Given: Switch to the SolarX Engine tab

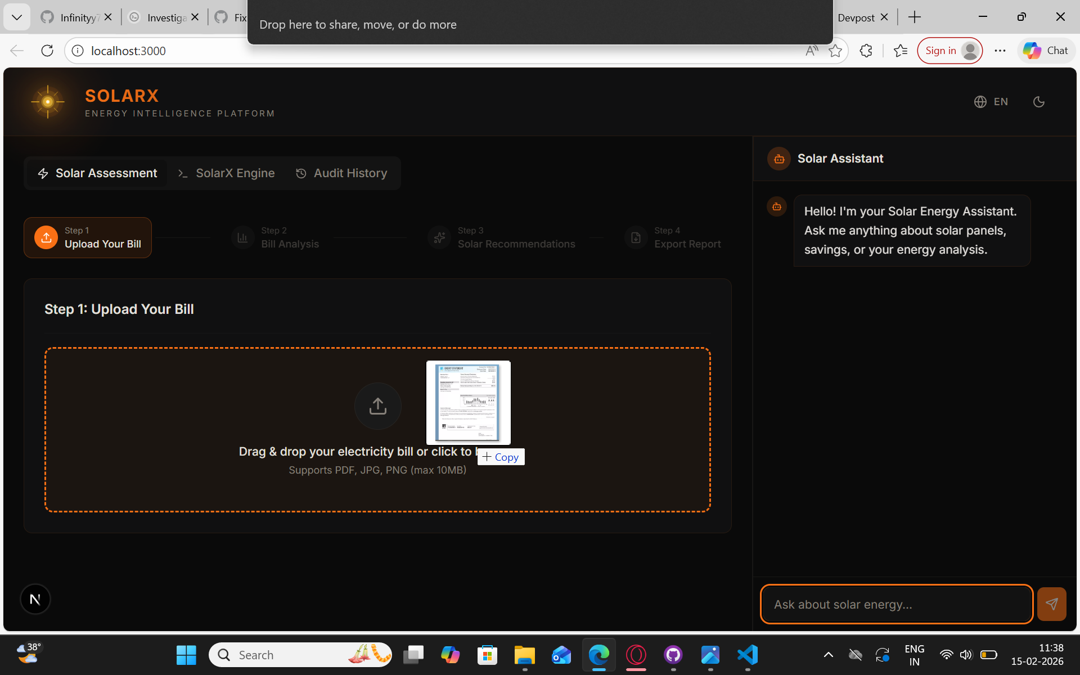Looking at the screenshot, I should 227,173.
